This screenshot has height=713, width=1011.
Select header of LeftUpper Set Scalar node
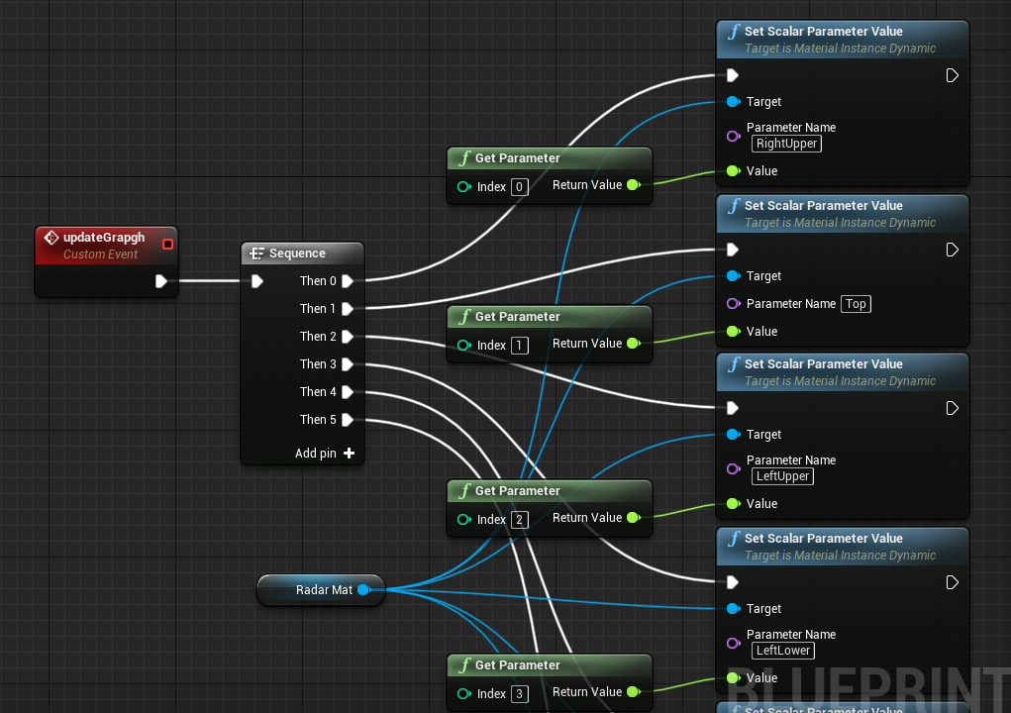click(x=843, y=372)
